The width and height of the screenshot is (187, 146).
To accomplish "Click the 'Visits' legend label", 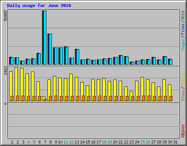I will [x=183, y=79].
